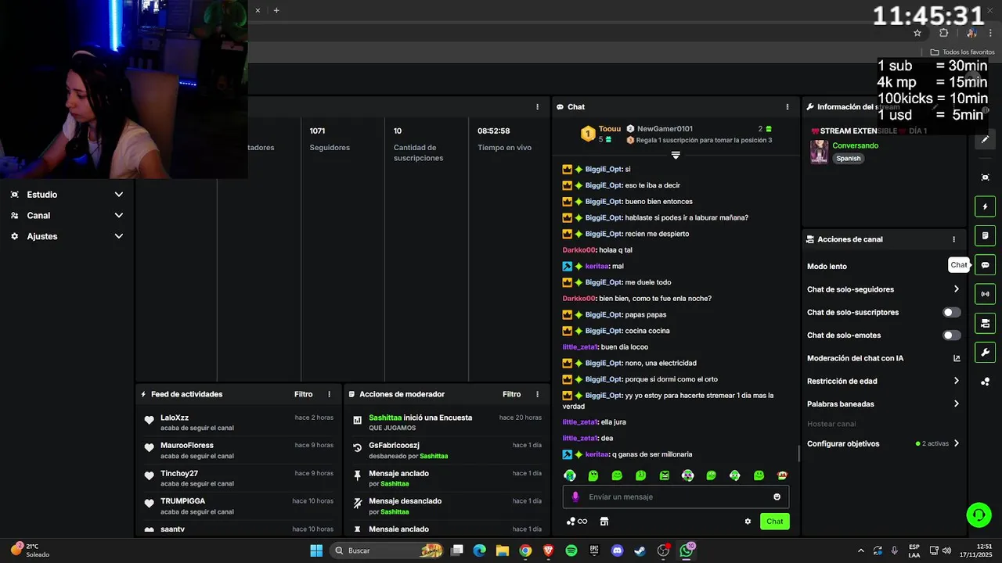Screen dimensions: 1002x563
Task: Open Todos los favoritos bookmarks folder
Action: (x=962, y=52)
